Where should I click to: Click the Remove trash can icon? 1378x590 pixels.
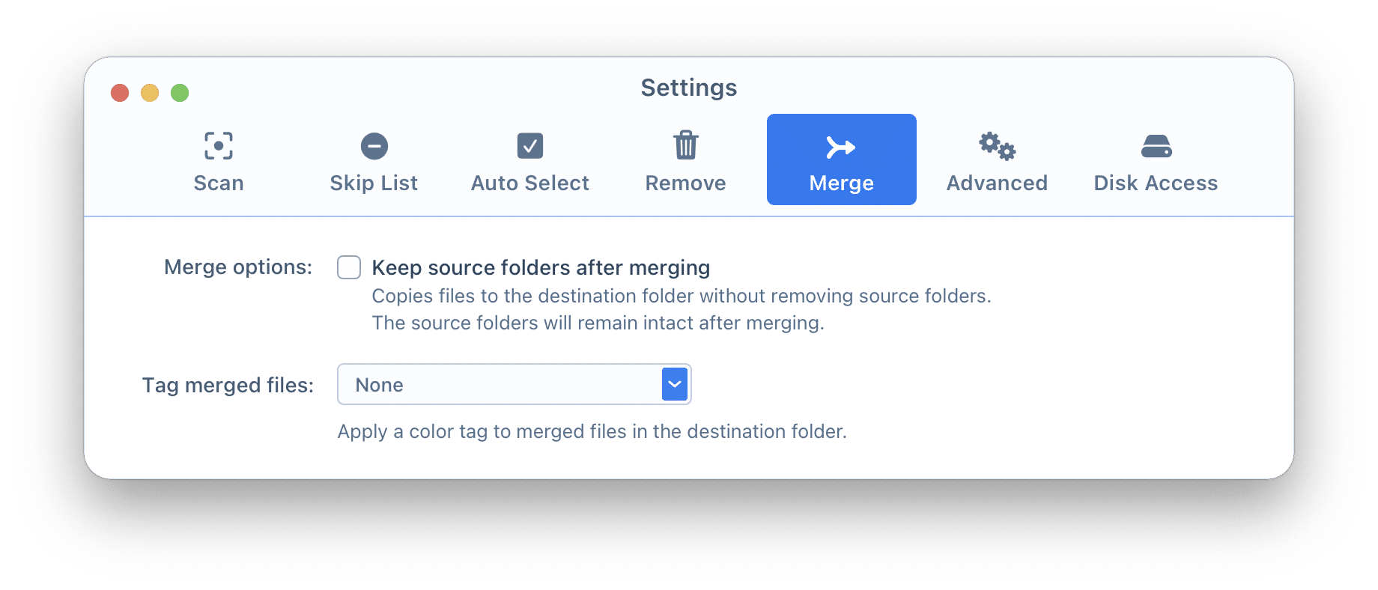click(685, 145)
